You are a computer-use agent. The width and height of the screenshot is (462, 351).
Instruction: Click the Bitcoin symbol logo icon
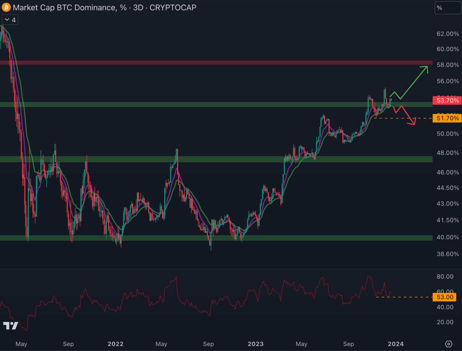pos(6,7)
